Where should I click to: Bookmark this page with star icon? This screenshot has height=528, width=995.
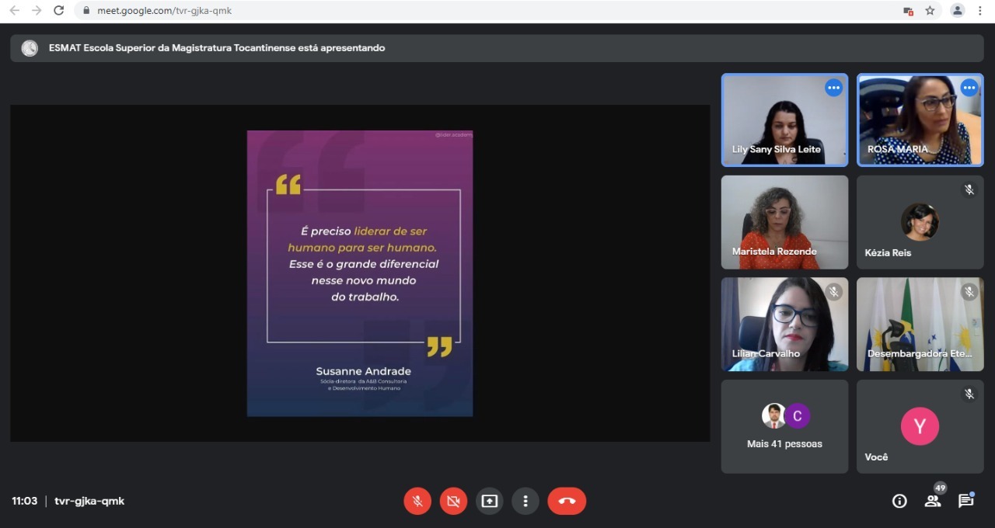930,11
